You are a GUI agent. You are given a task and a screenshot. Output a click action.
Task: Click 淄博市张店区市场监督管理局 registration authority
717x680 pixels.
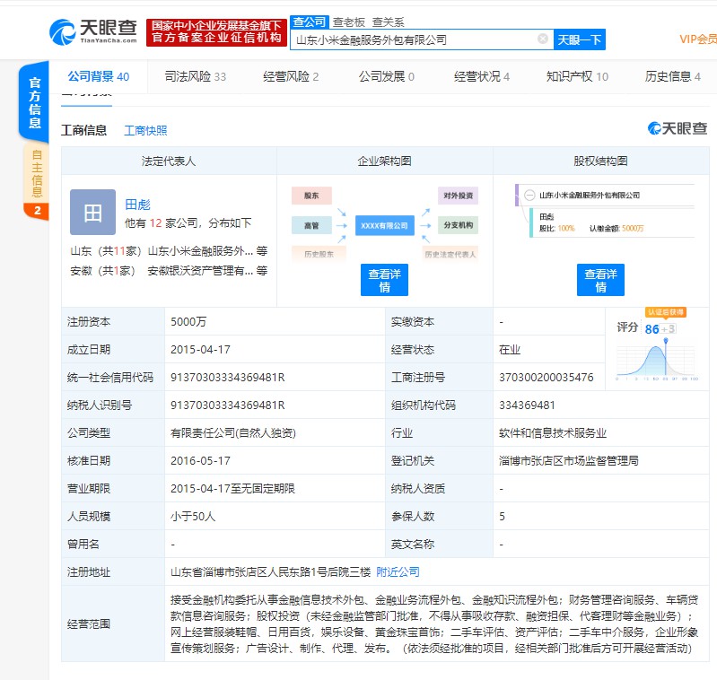click(568, 460)
